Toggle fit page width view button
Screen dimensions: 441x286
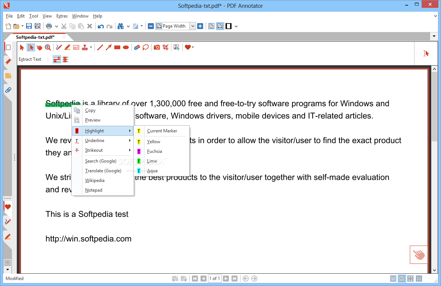220,26
